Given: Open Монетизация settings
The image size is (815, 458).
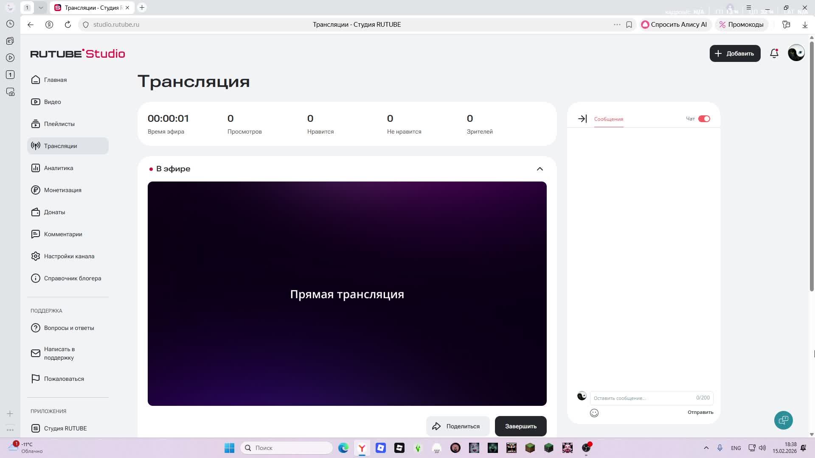Looking at the screenshot, I should click(x=63, y=190).
